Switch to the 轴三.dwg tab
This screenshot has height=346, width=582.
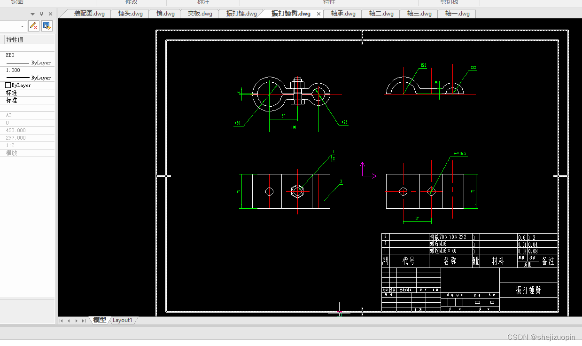pos(419,14)
